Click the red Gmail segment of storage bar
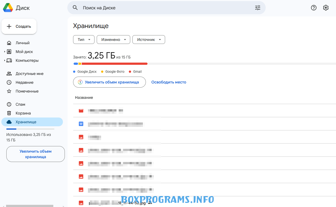336x207 pixels. coord(114,64)
